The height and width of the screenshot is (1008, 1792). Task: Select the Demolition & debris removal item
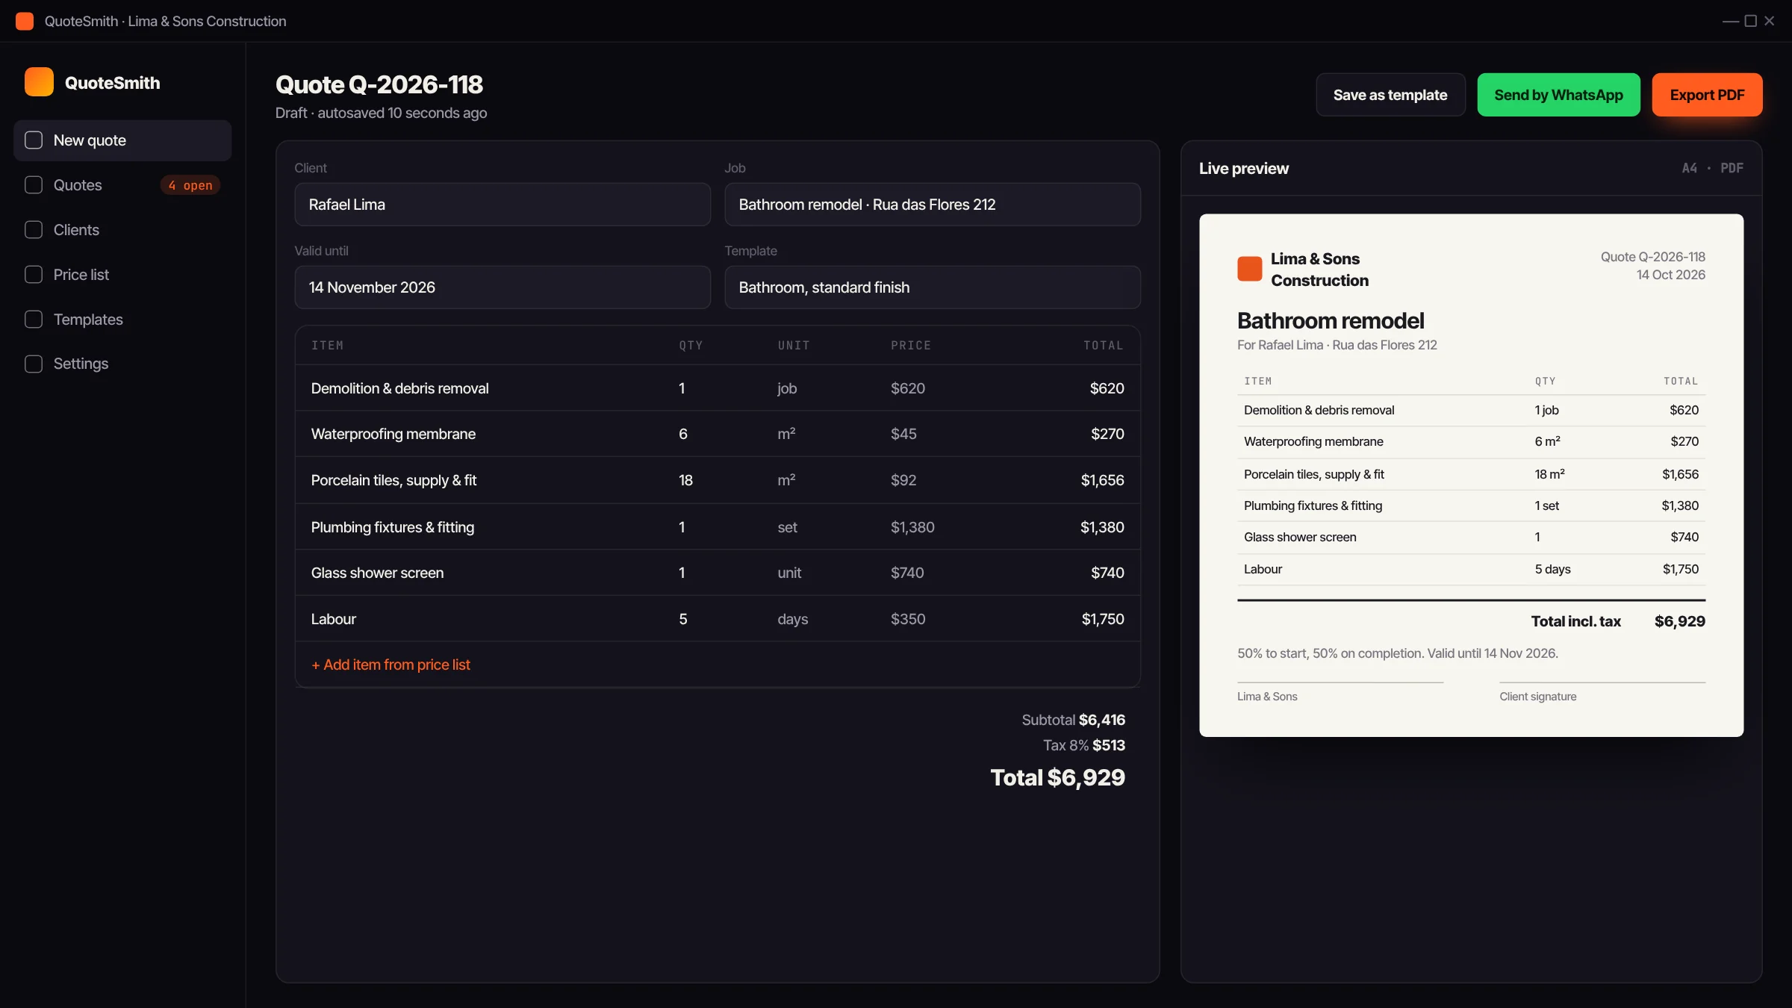(399, 388)
